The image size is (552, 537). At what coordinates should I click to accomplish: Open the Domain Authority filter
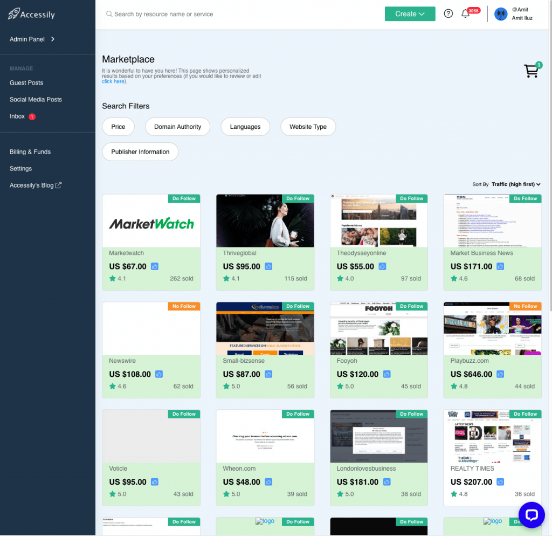tap(177, 127)
